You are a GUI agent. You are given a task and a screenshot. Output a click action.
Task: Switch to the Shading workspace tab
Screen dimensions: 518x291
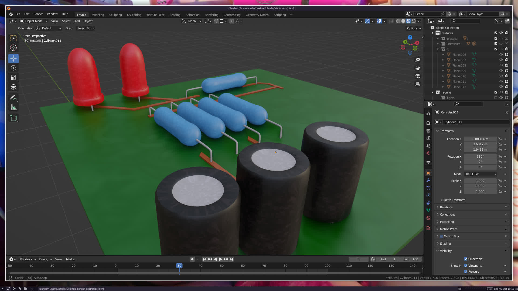coord(175,15)
